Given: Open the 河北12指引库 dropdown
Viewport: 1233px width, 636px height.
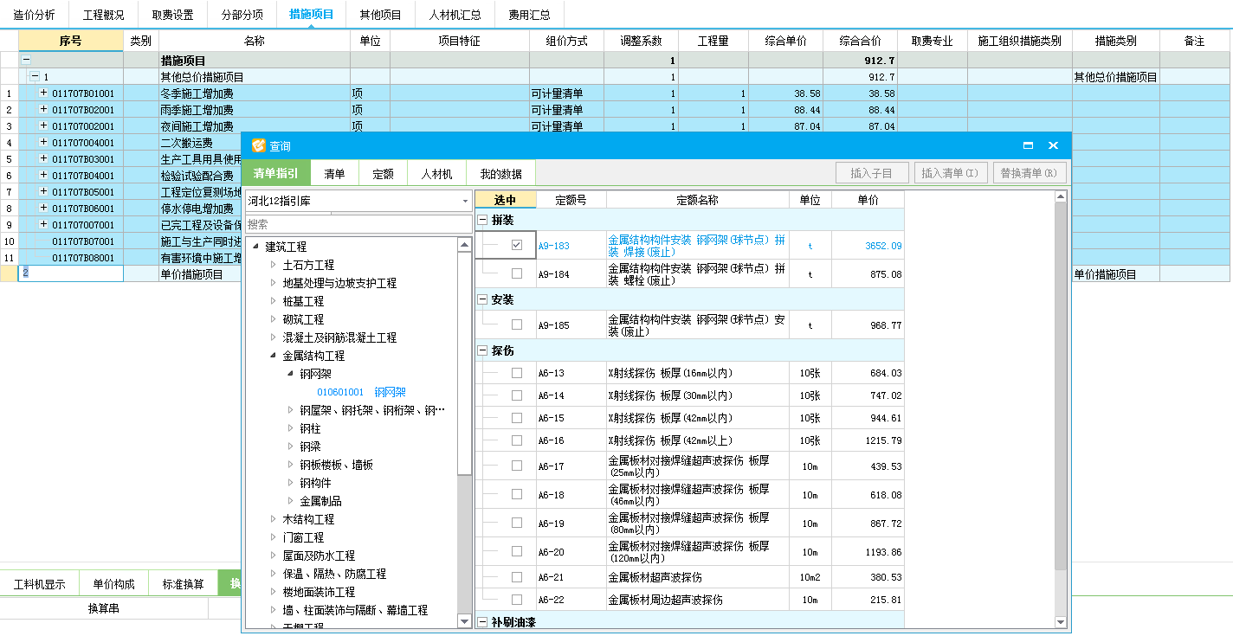Looking at the screenshot, I should (x=465, y=201).
